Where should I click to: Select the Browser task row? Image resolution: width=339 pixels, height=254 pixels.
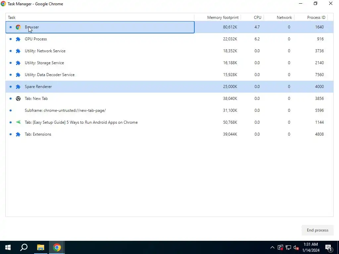(169, 27)
